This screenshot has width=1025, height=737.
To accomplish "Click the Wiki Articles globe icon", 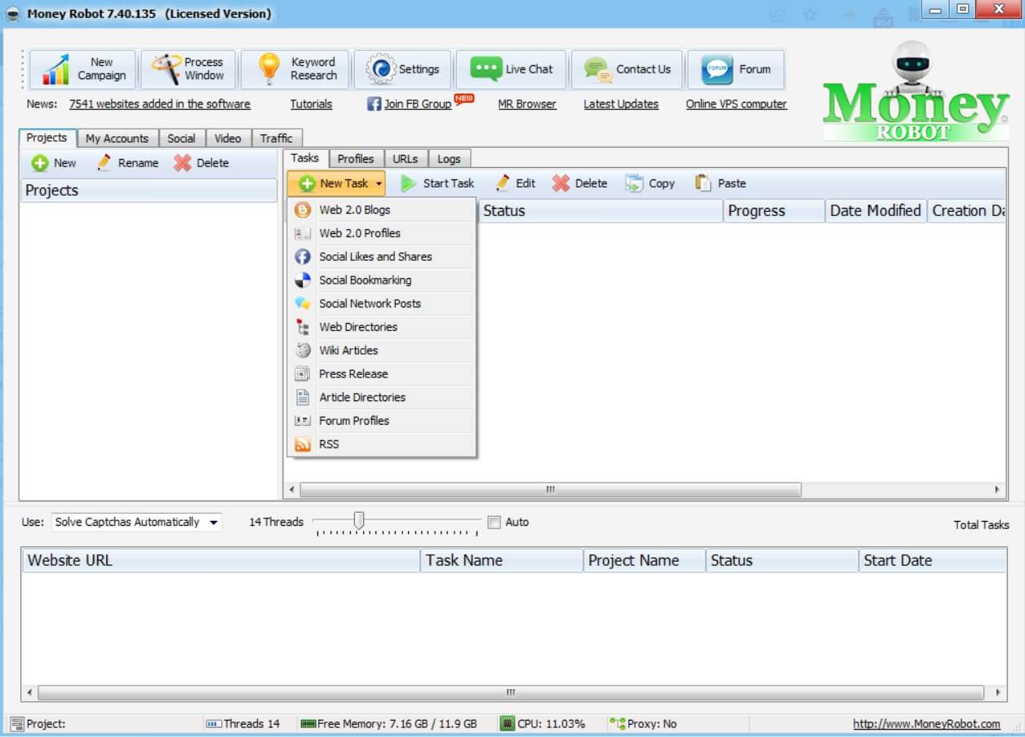I will click(x=303, y=351).
